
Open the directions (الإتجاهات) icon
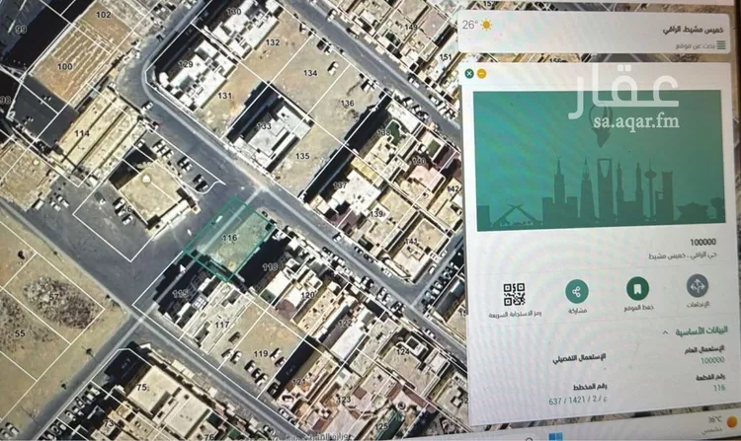click(x=698, y=286)
